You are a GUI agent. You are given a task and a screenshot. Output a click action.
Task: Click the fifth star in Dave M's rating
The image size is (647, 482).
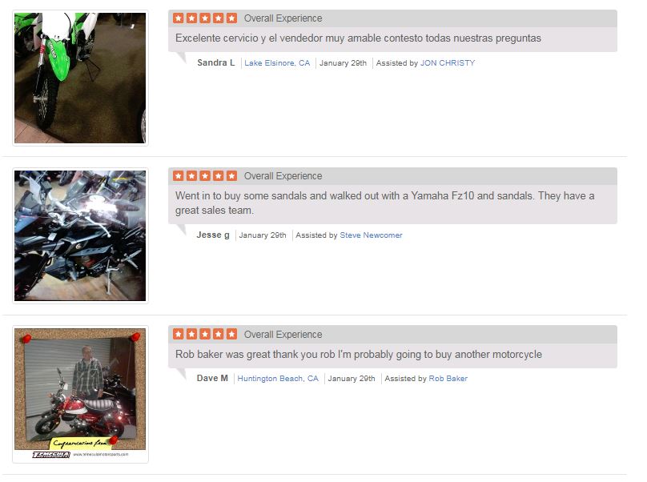point(231,334)
